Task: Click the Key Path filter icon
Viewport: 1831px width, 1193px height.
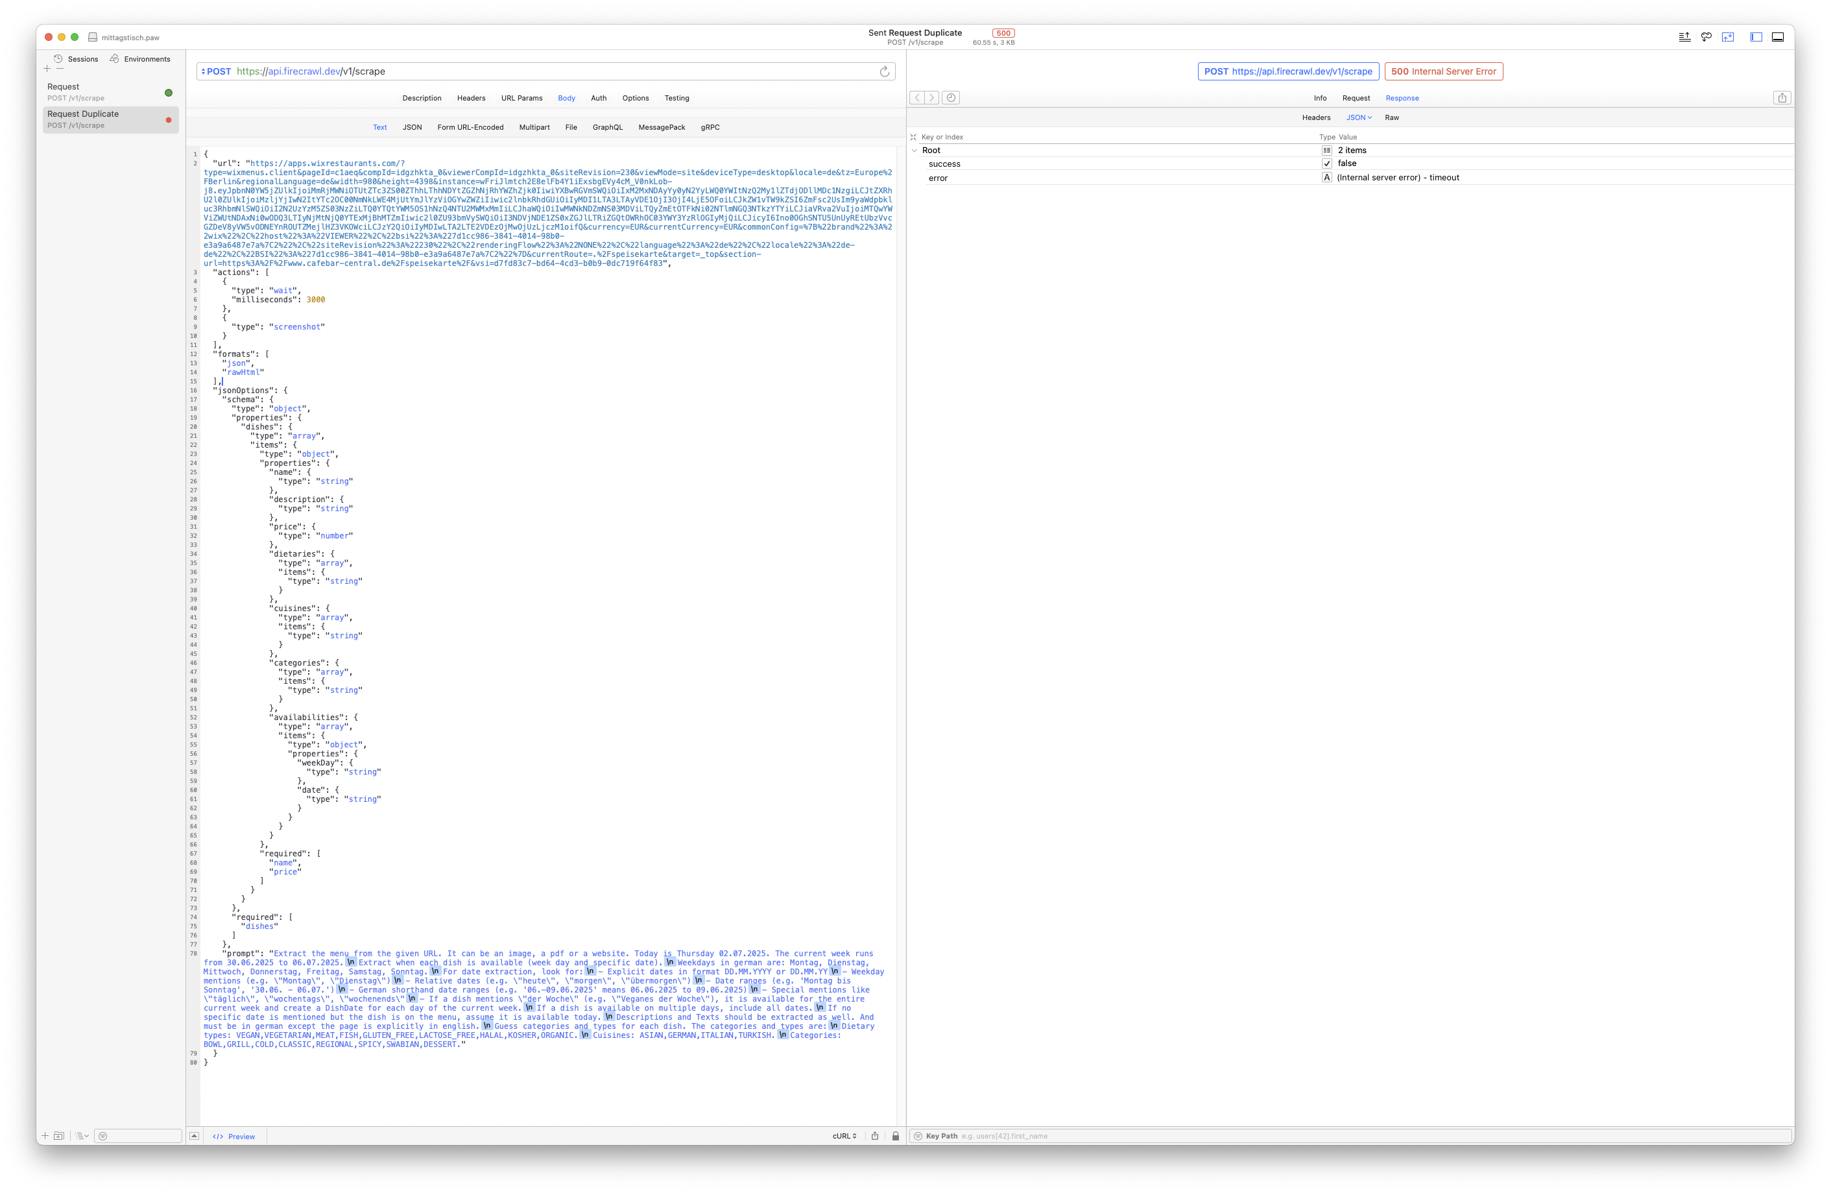Action: (917, 1136)
